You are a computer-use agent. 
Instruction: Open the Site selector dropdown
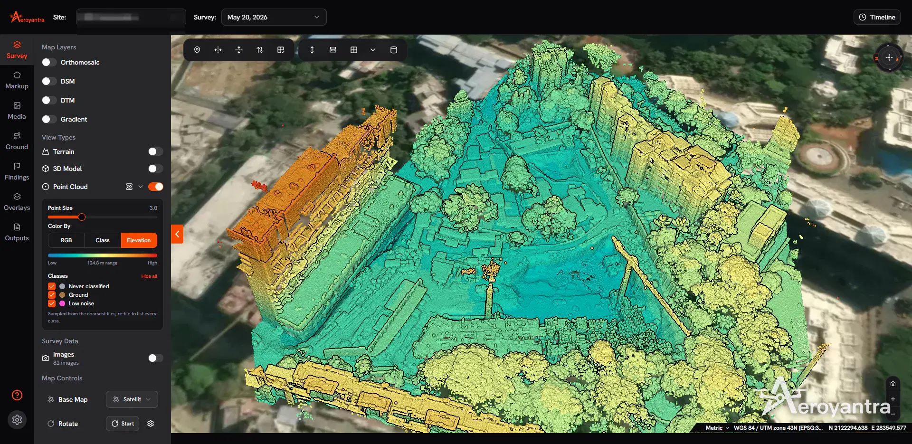(131, 17)
